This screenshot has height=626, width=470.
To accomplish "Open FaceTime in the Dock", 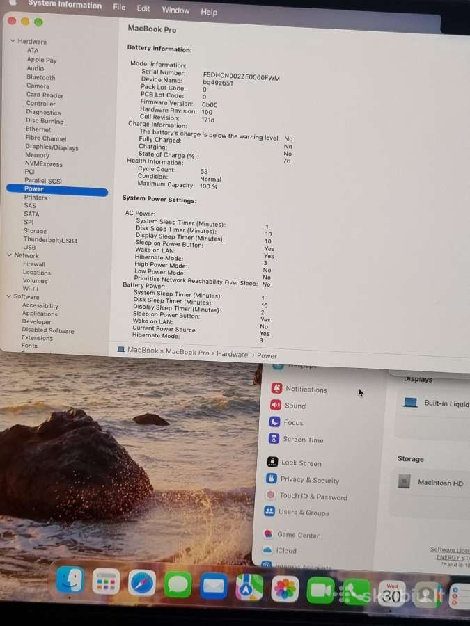I will [320, 591].
